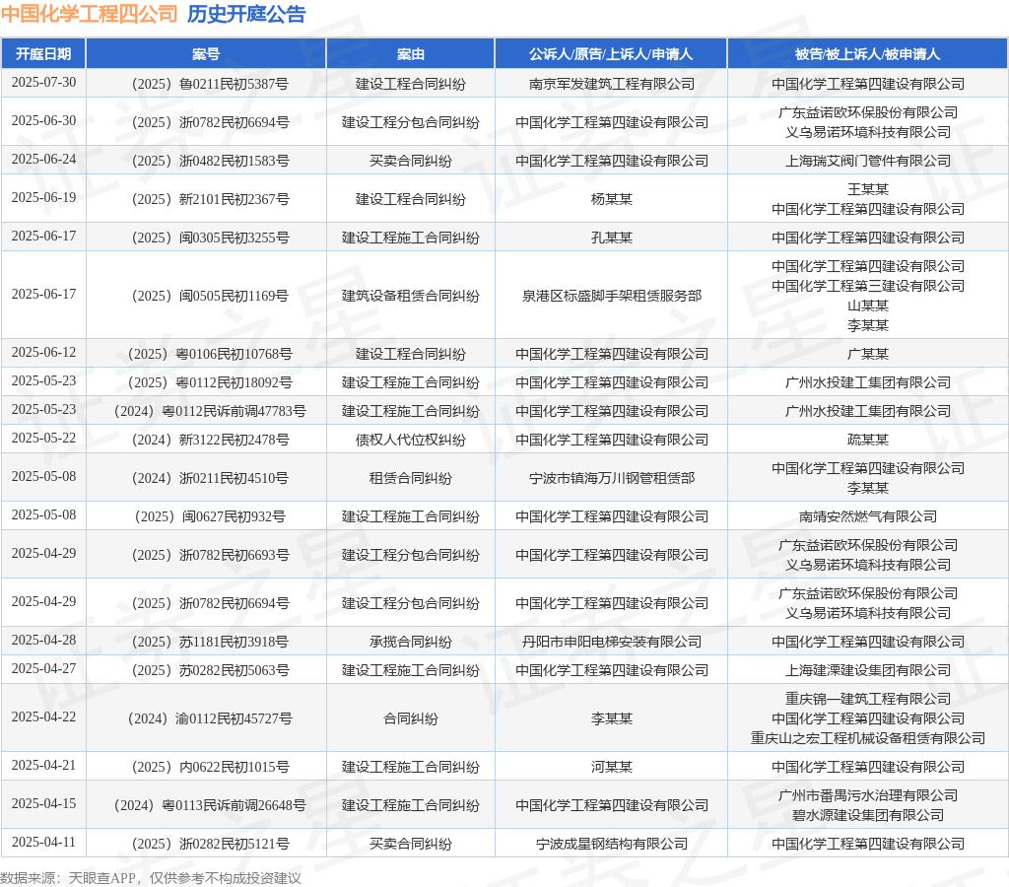Select case number (2025)闽0505民初1169号
1009x887 pixels.
(211, 296)
